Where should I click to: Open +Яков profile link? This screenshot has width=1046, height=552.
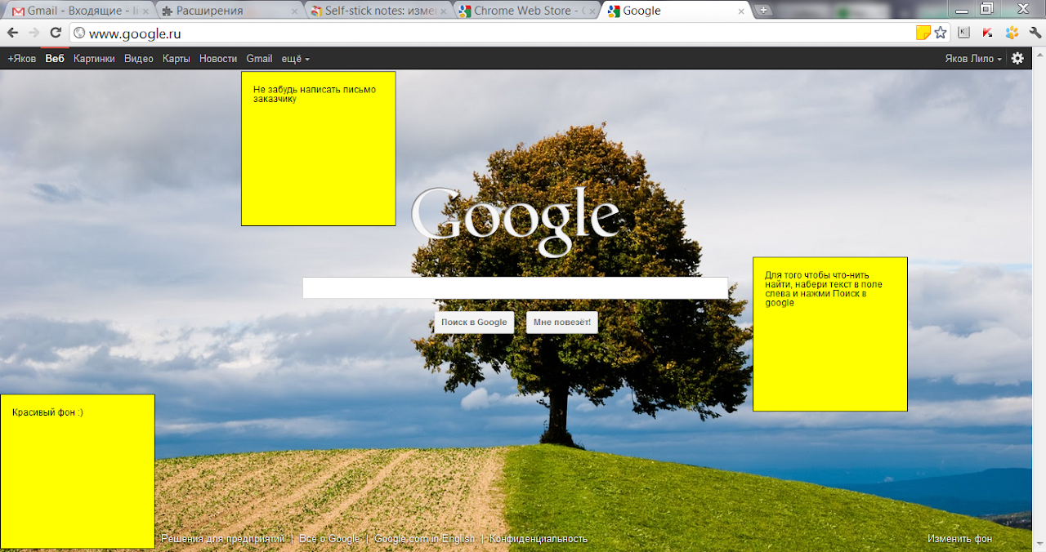tap(22, 59)
